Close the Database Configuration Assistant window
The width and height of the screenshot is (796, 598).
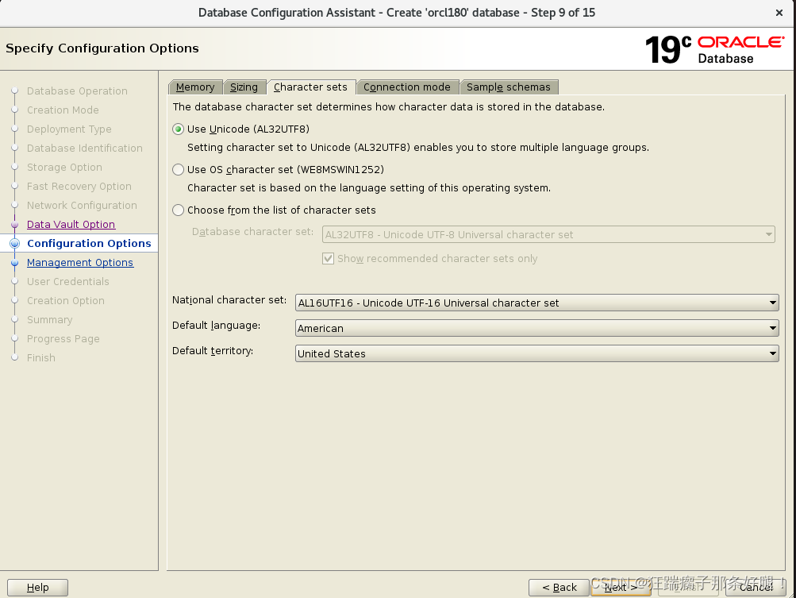click(x=779, y=14)
